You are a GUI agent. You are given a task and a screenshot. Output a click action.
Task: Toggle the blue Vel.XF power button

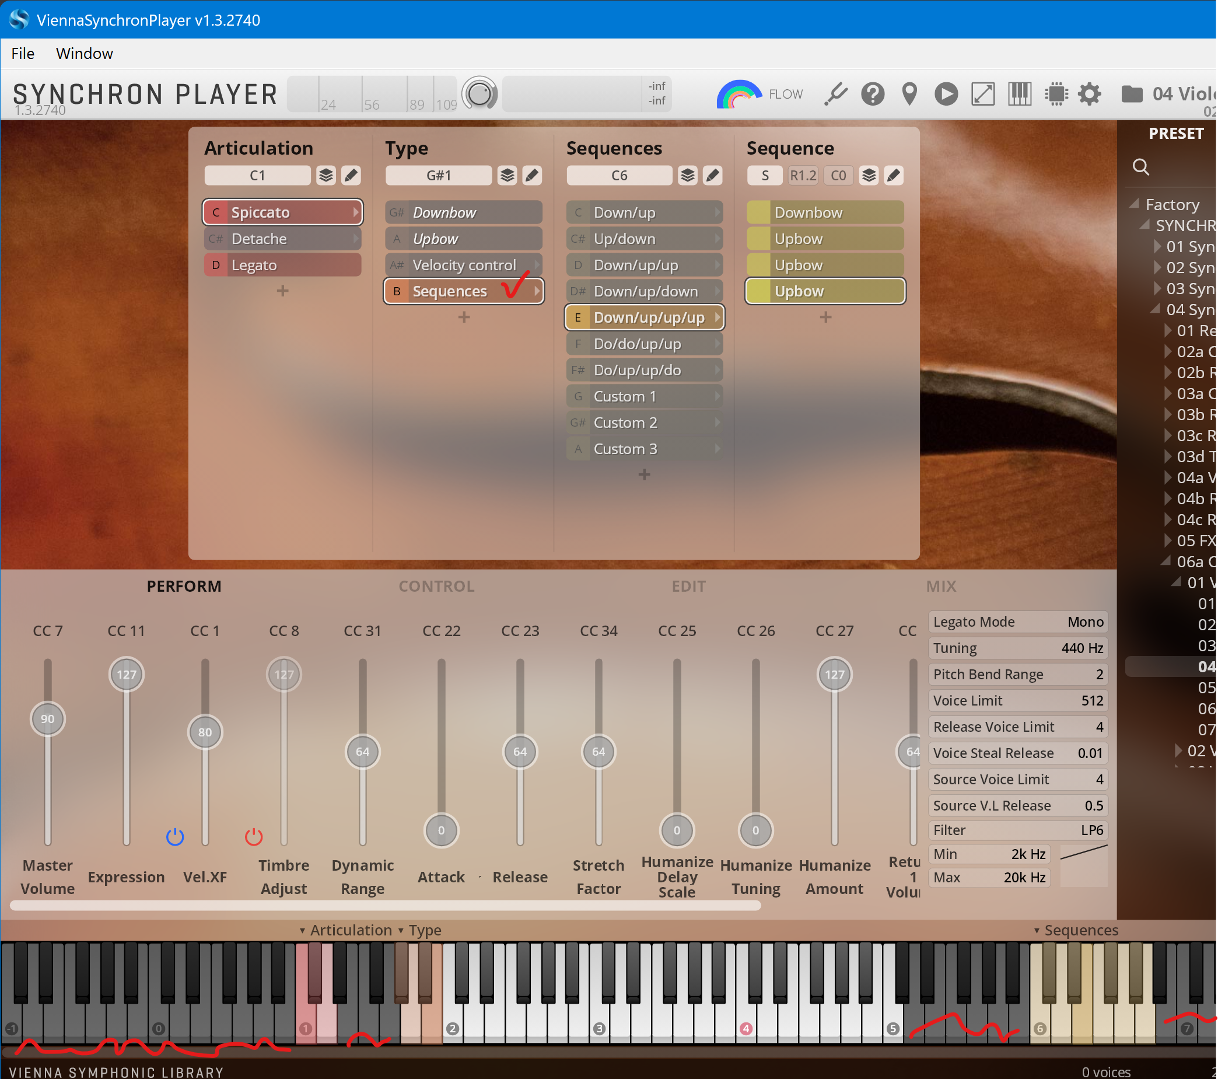tap(174, 836)
